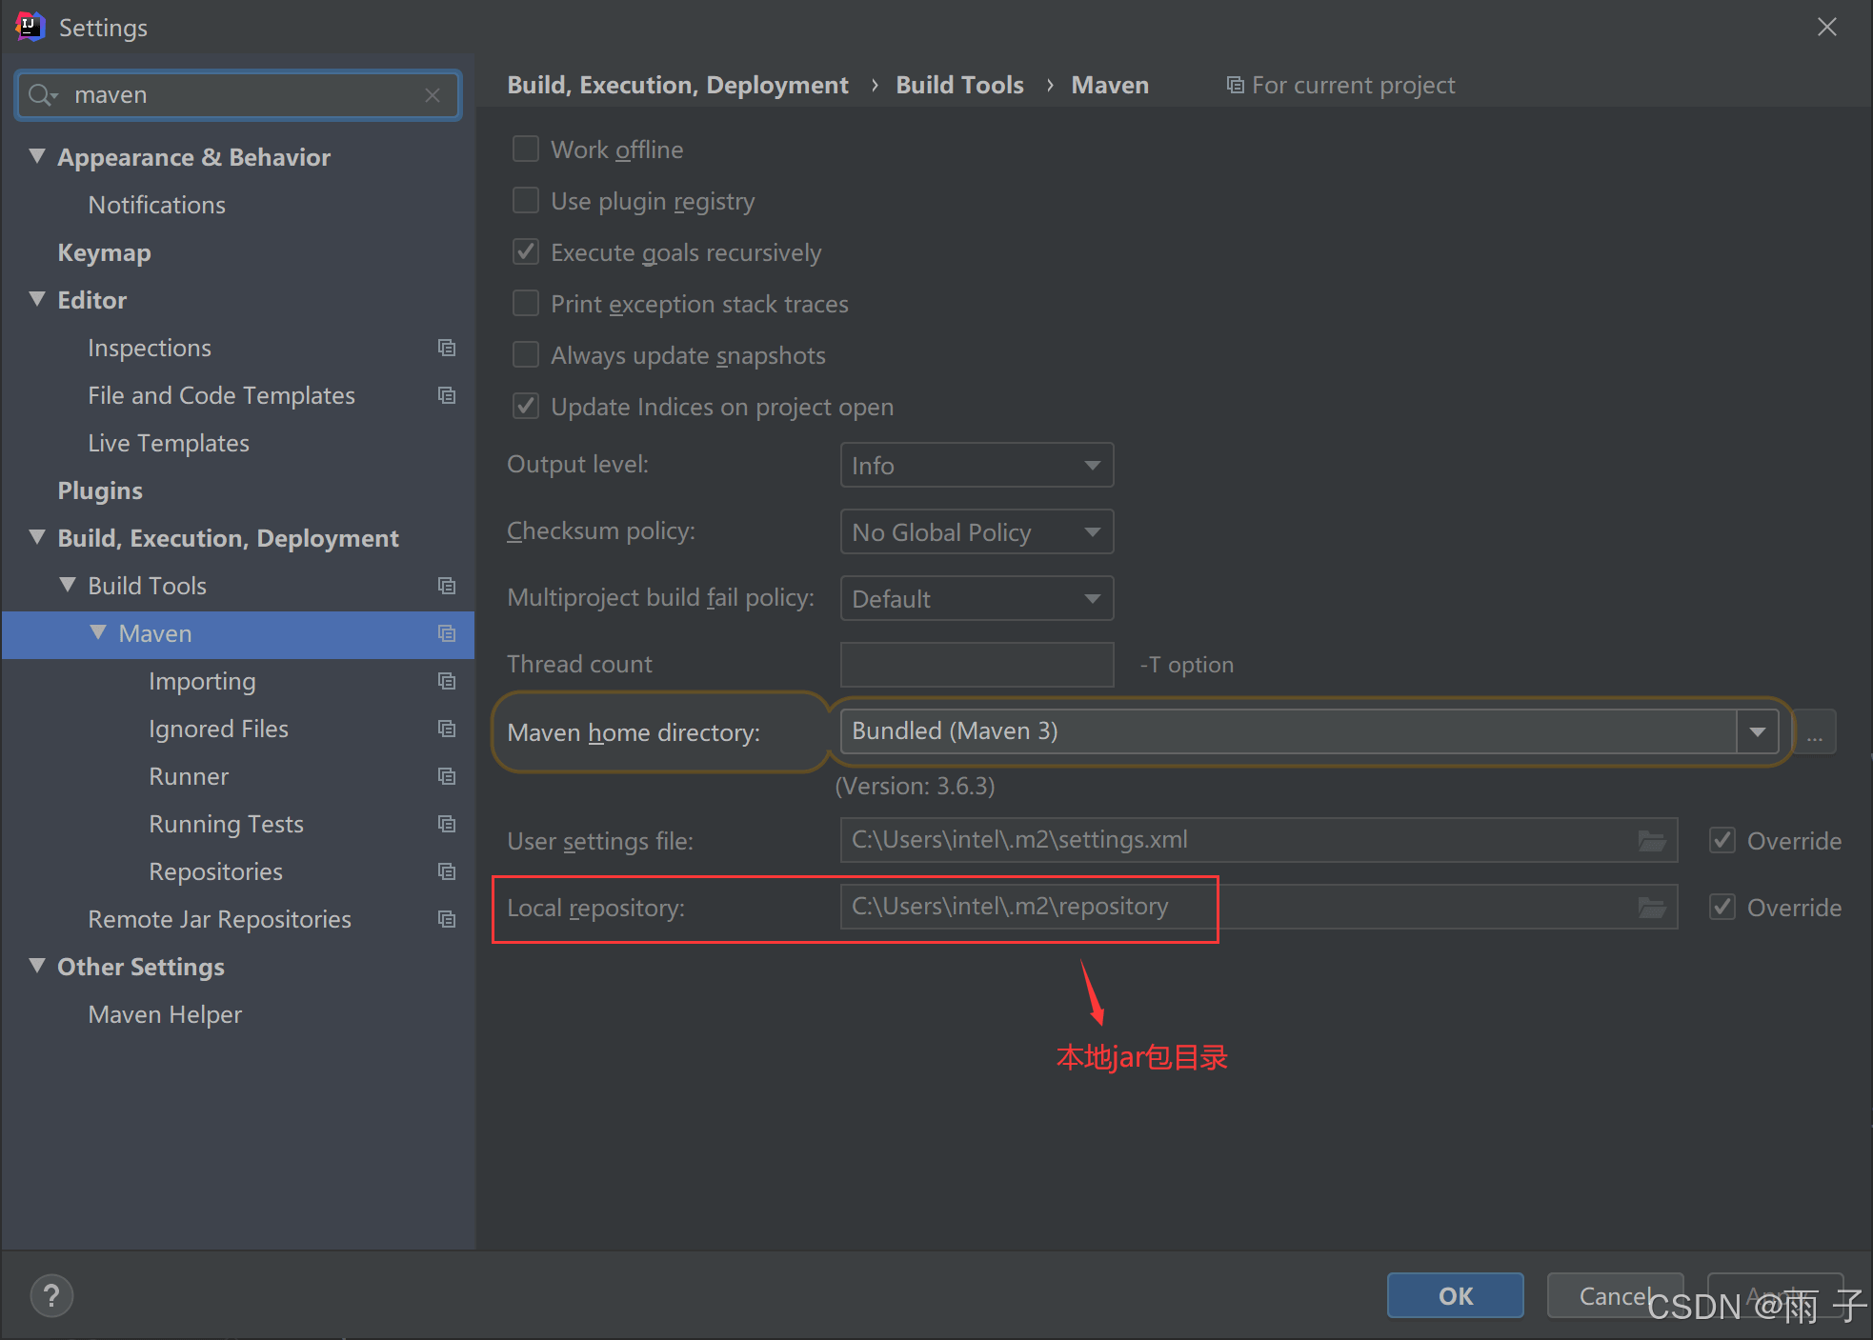This screenshot has width=1873, height=1340.
Task: Click into the Thread count field
Action: click(x=977, y=665)
